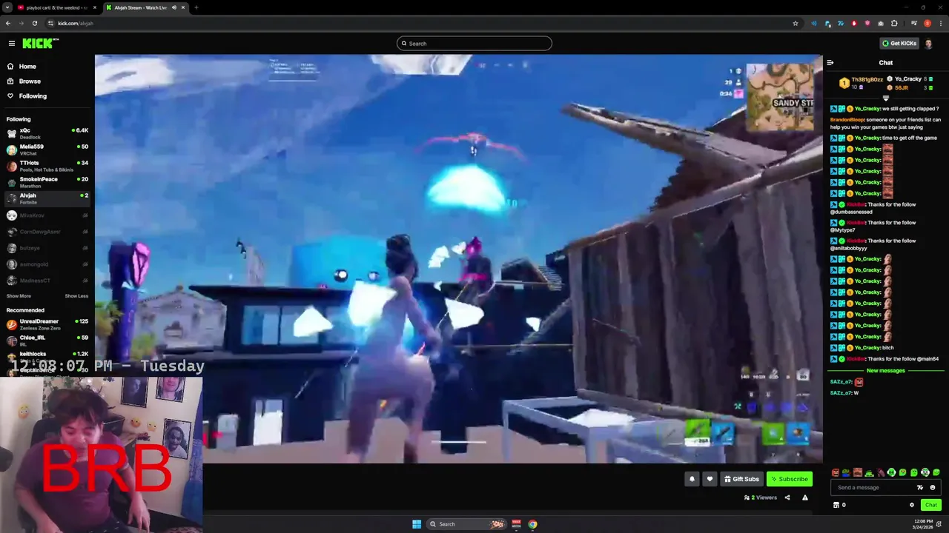The image size is (949, 533).
Task: Expand the chat leaderboard chevron
Action: [886, 98]
